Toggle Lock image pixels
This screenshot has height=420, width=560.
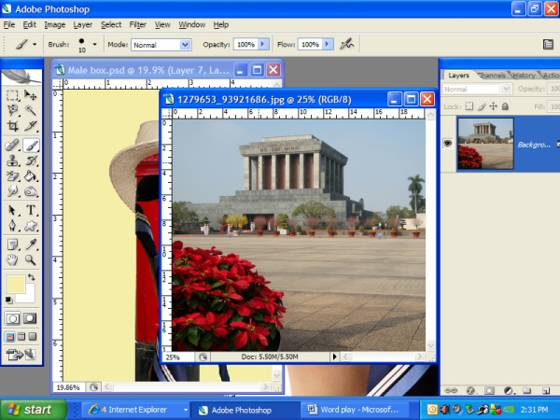(482, 106)
